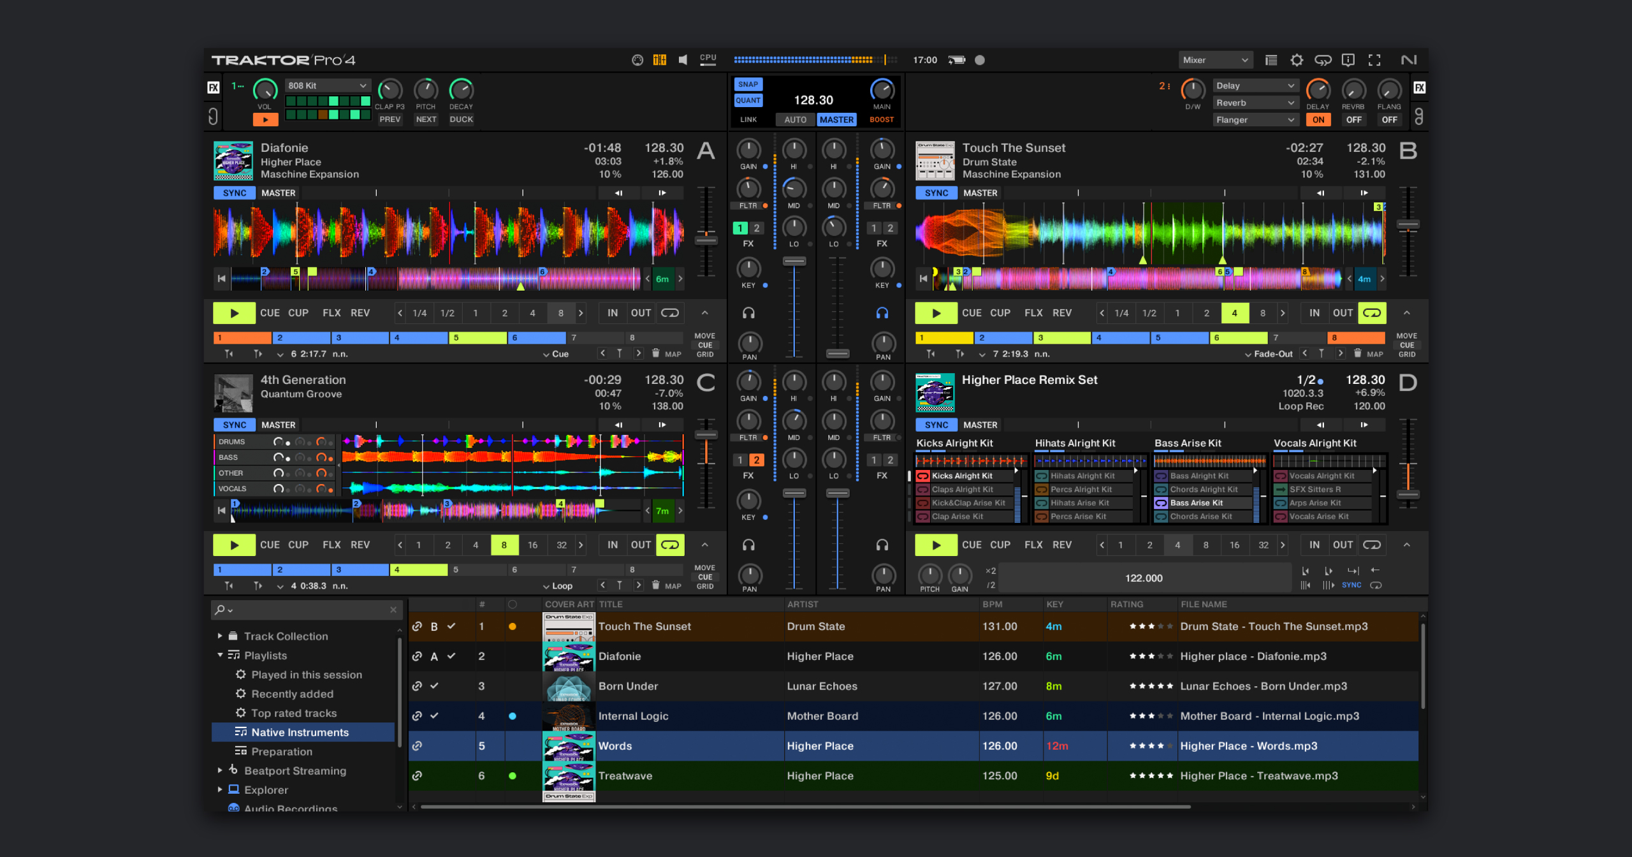Open the 808 Kit preset dropdown
The width and height of the screenshot is (1632, 857).
(328, 85)
